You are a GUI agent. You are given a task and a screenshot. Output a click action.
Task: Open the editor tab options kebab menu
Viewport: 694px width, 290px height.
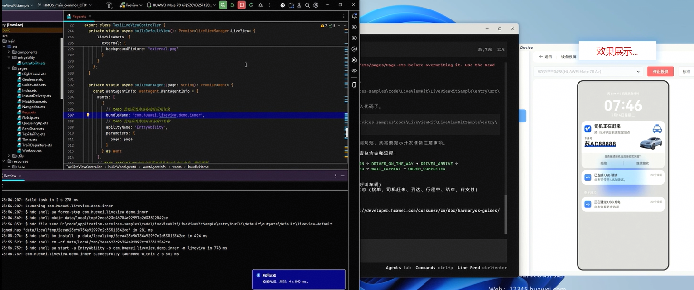point(342,16)
